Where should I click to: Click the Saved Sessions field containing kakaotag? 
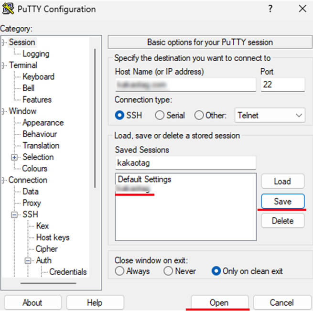pyautogui.click(x=185, y=163)
